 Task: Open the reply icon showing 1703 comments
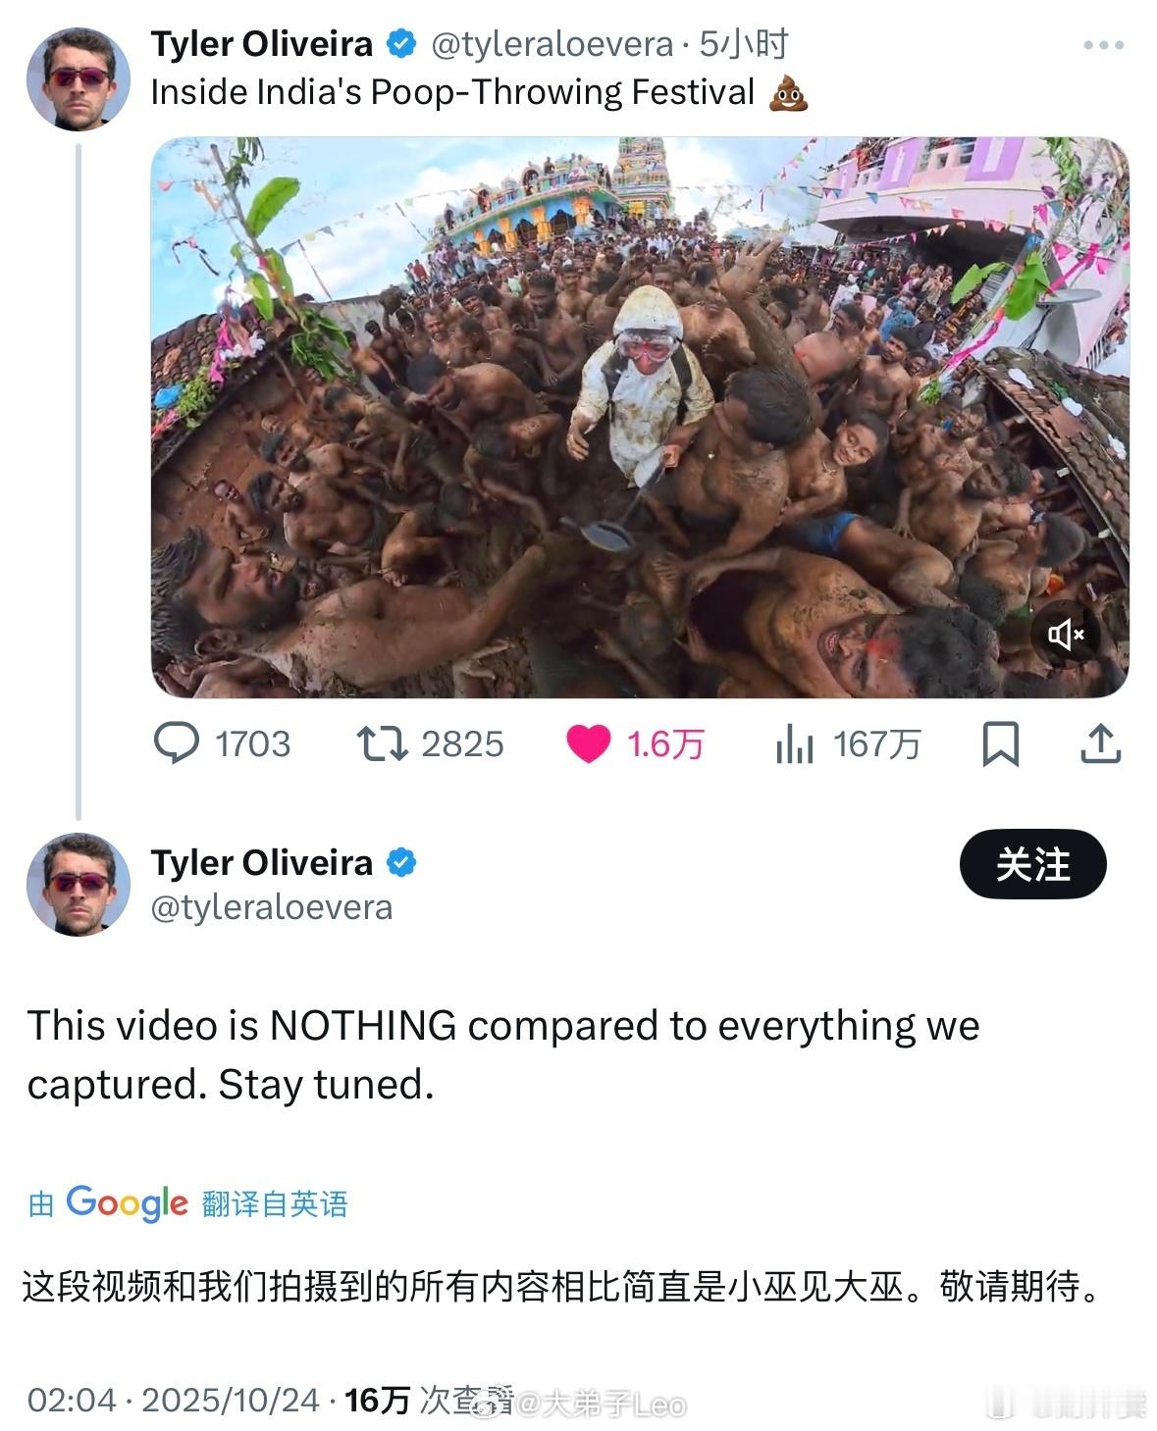[177, 743]
